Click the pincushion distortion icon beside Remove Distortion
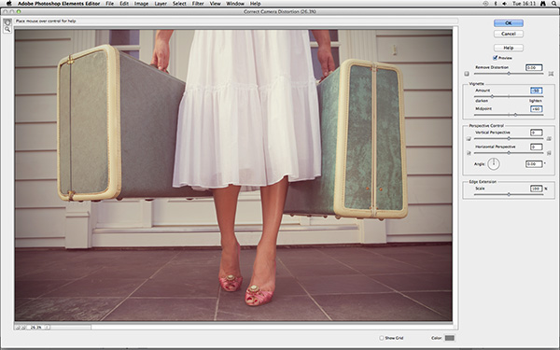This screenshot has height=350, width=560. click(551, 74)
